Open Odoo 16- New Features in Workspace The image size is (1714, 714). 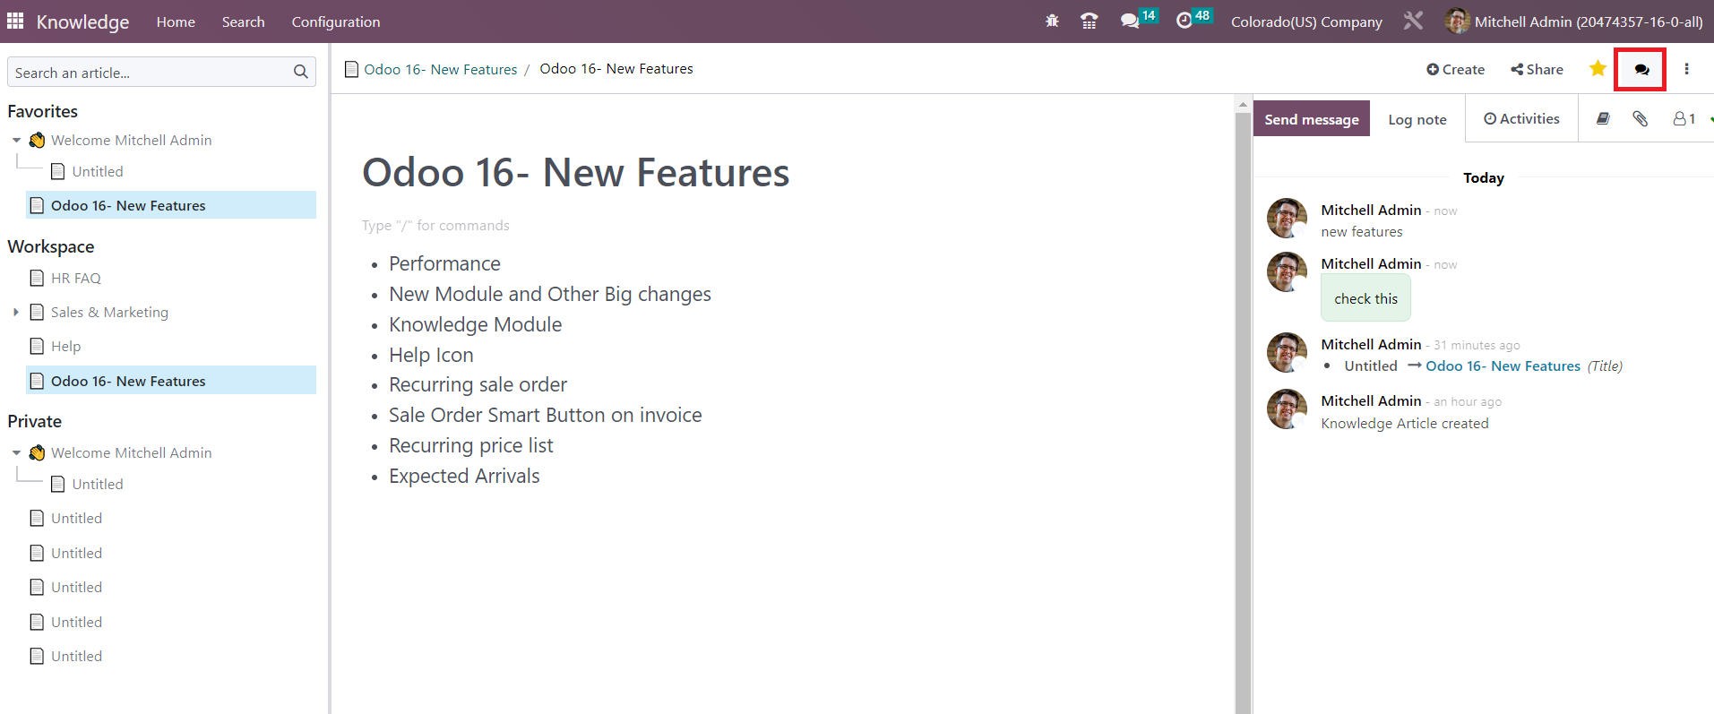128,381
